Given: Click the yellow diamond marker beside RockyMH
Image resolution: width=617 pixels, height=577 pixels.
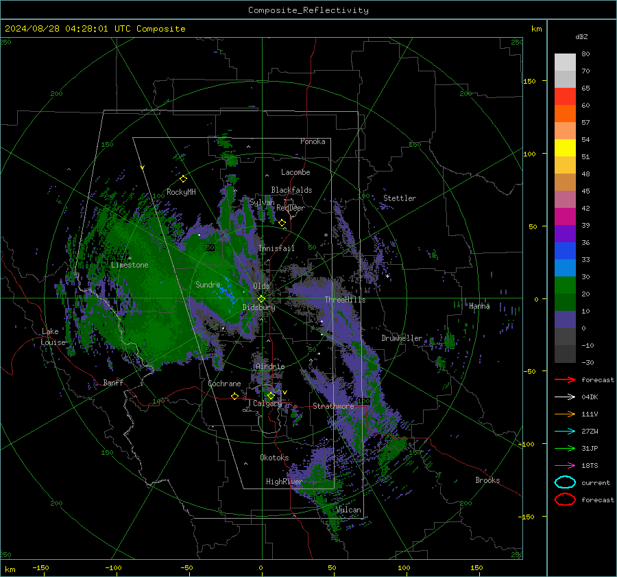Looking at the screenshot, I should (x=183, y=179).
